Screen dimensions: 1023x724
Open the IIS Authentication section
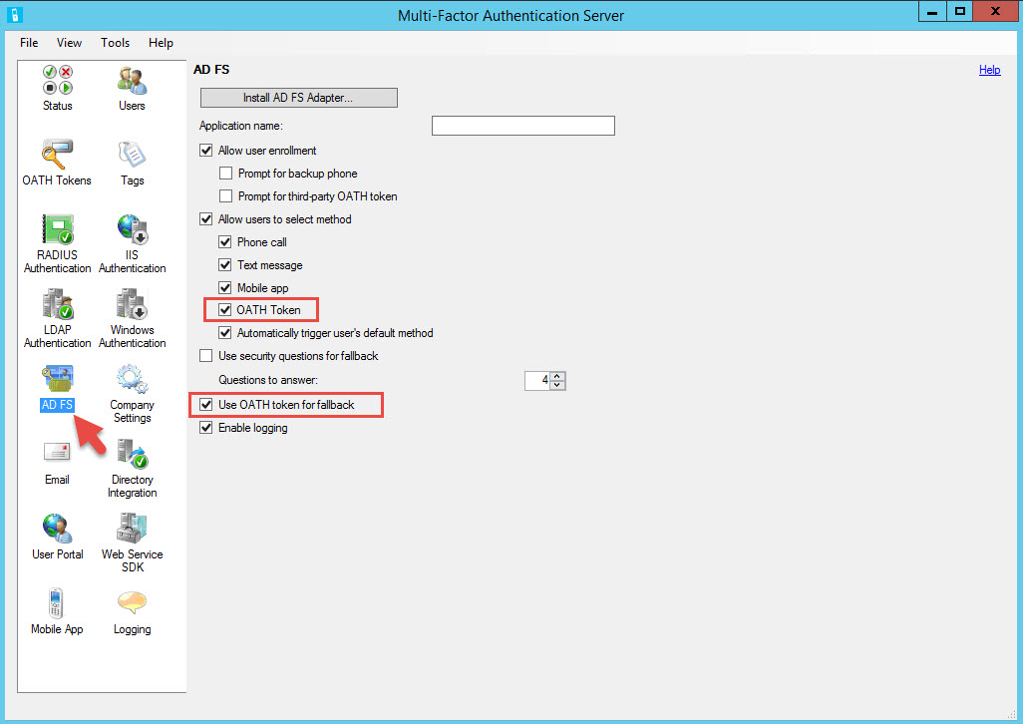(x=132, y=230)
